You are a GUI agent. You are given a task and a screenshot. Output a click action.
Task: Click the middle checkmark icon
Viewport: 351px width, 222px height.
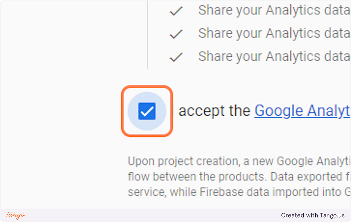(176, 34)
